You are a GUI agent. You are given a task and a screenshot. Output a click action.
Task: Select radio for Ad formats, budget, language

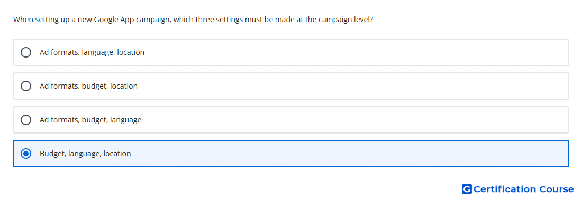tap(26, 120)
